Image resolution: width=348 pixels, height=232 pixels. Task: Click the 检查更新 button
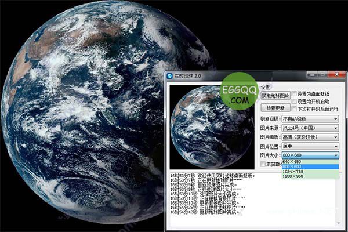275,108
